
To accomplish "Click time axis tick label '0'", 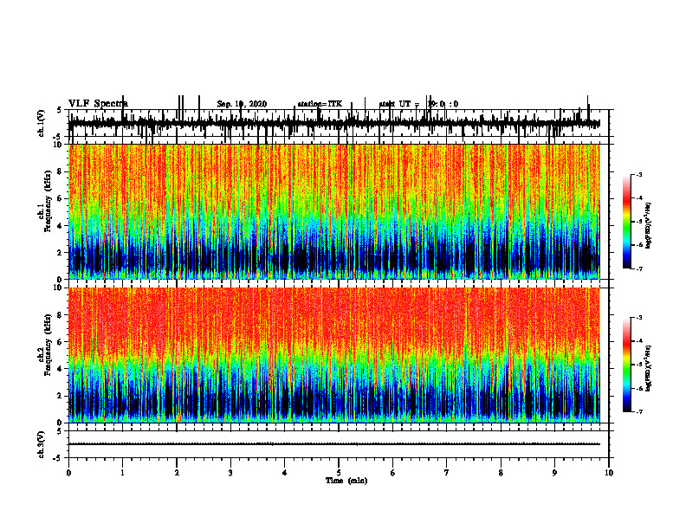I will click(68, 473).
